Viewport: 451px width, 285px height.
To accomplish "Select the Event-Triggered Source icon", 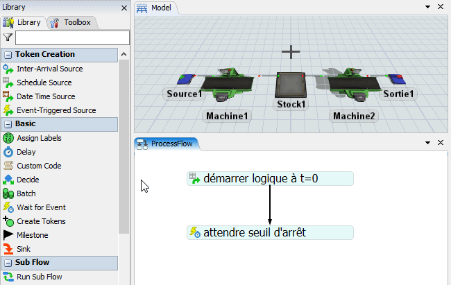I will click(x=8, y=110).
